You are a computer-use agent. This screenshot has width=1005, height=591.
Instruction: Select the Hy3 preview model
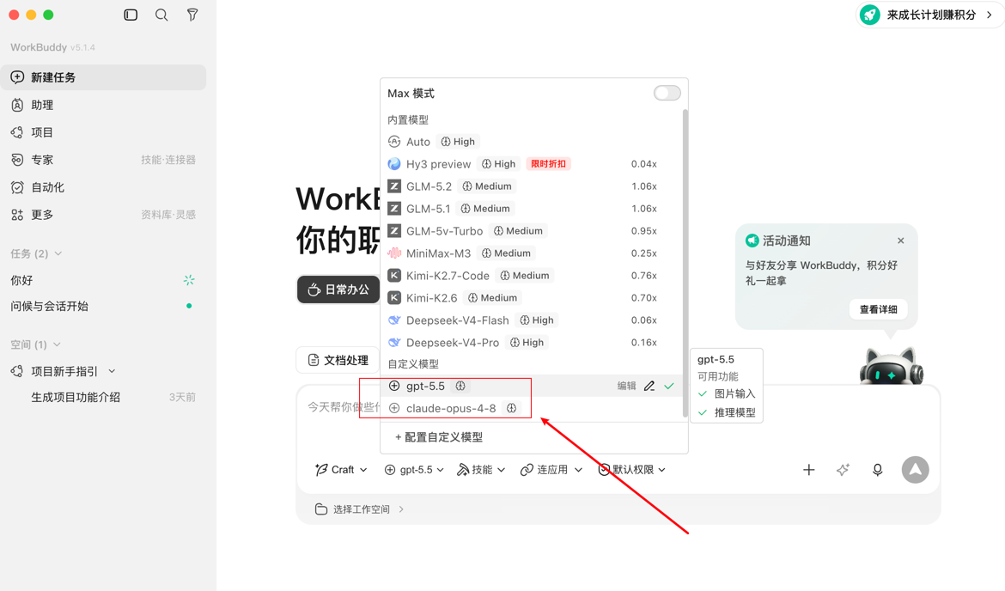(532, 164)
